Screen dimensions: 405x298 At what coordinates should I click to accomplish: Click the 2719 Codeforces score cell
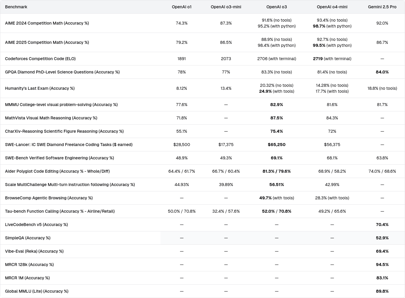pyautogui.click(x=332, y=59)
